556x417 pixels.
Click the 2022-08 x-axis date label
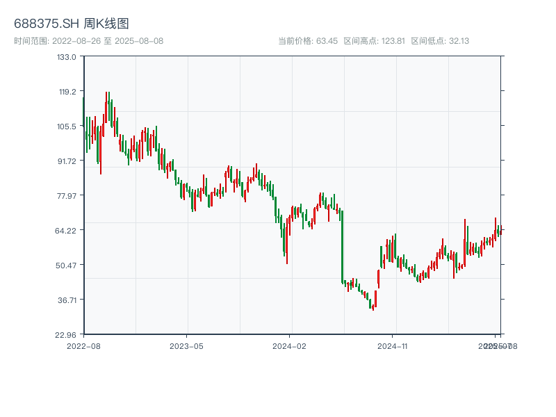coord(83,345)
